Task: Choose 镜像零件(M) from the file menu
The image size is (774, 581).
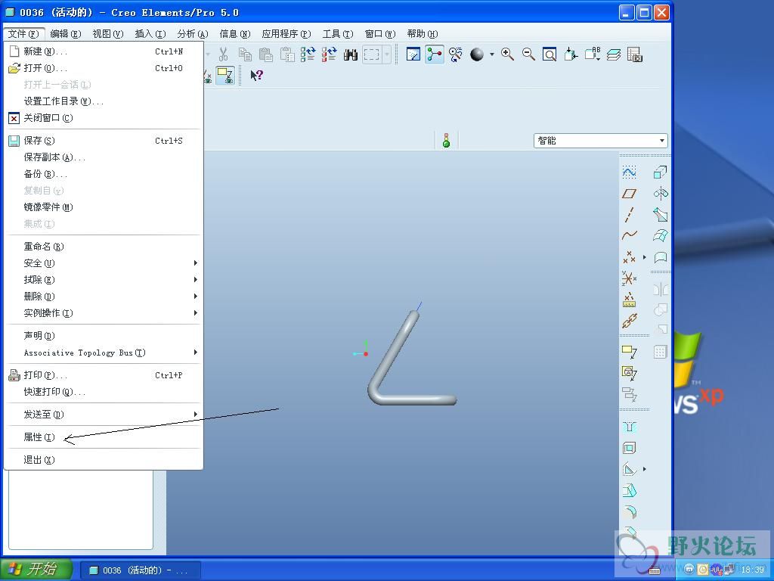Action: [x=104, y=207]
